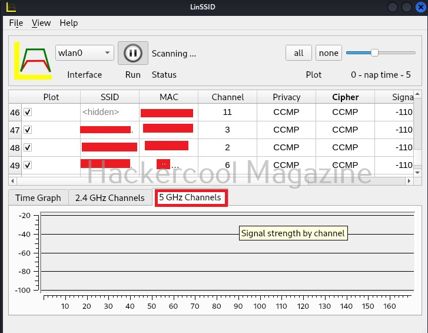428x333 pixels.
Task: Maximize the LinSSID window
Action: 406,7
